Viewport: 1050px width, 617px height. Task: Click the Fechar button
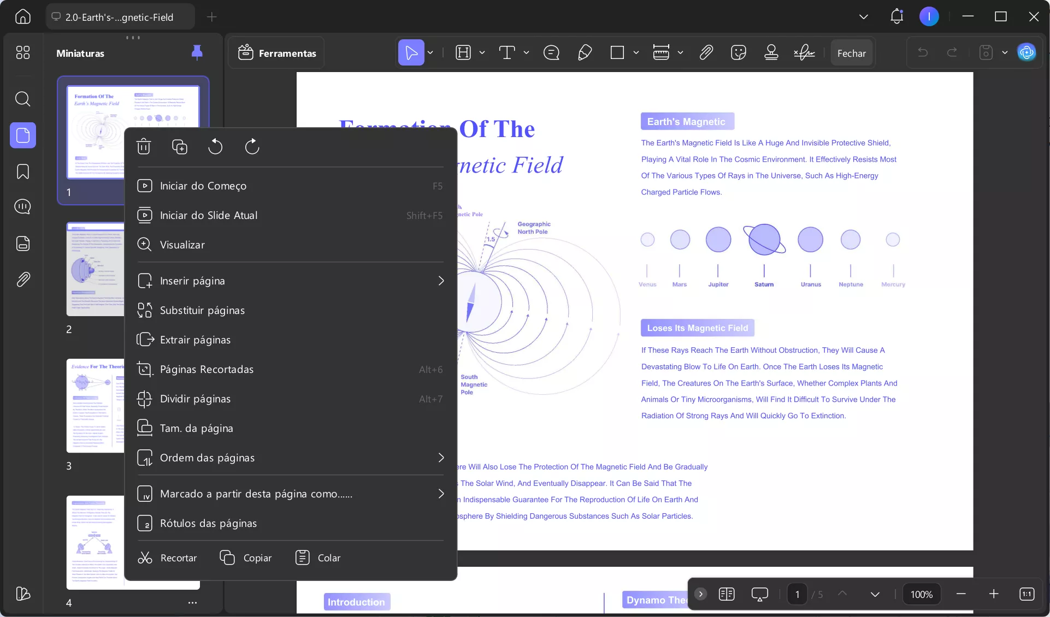(851, 53)
